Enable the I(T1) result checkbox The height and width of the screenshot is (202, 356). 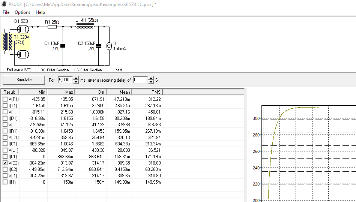click(5, 105)
